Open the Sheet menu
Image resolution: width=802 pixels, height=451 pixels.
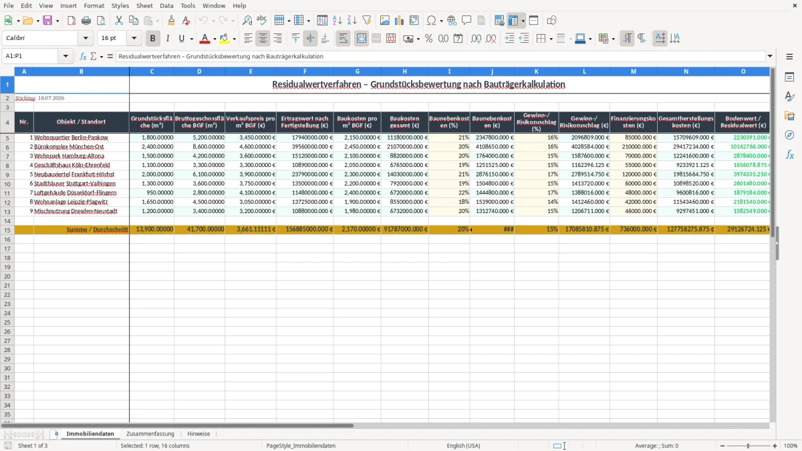(x=144, y=5)
